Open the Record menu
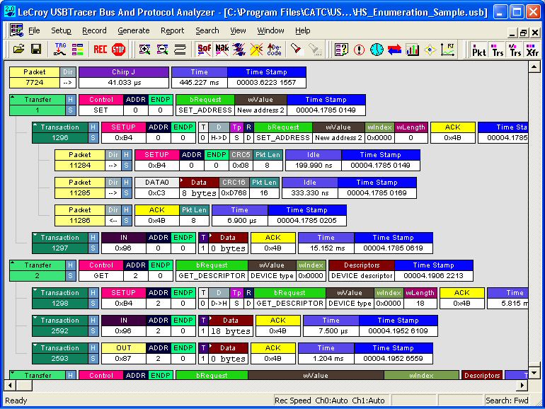 (94, 30)
